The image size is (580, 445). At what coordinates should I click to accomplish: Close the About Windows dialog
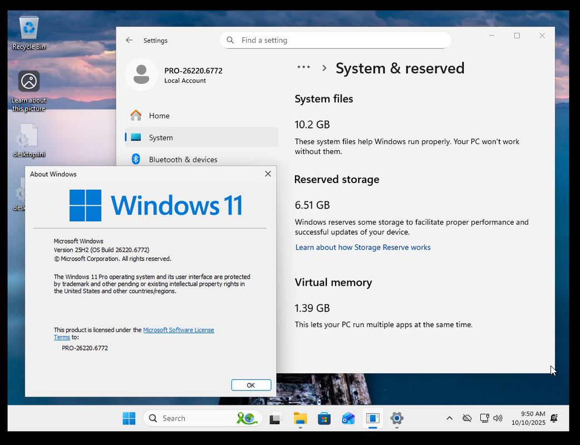point(268,174)
